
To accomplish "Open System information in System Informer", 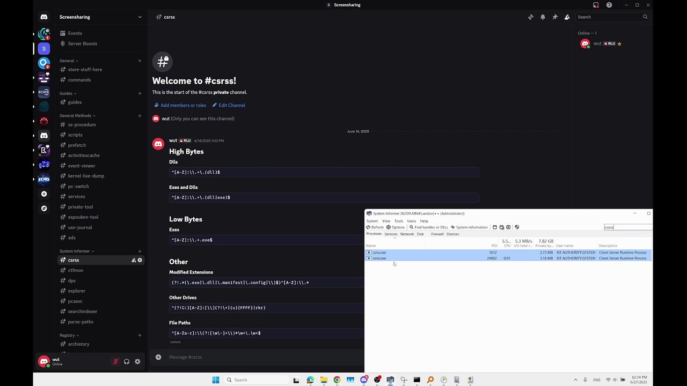I will click(x=469, y=227).
